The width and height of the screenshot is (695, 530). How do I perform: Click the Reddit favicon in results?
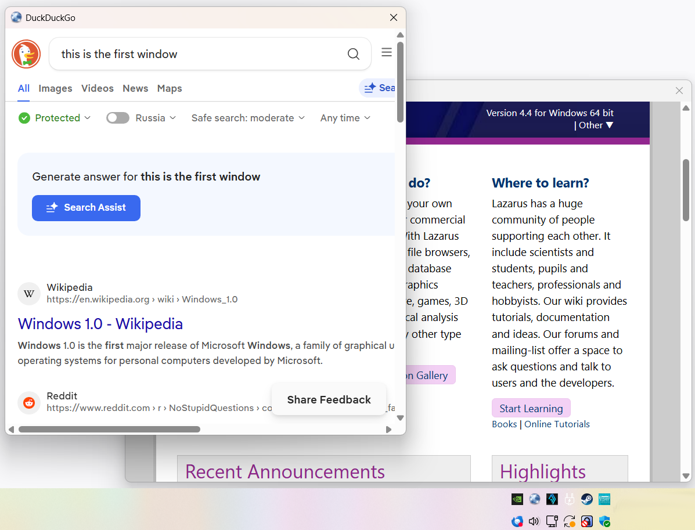click(29, 402)
